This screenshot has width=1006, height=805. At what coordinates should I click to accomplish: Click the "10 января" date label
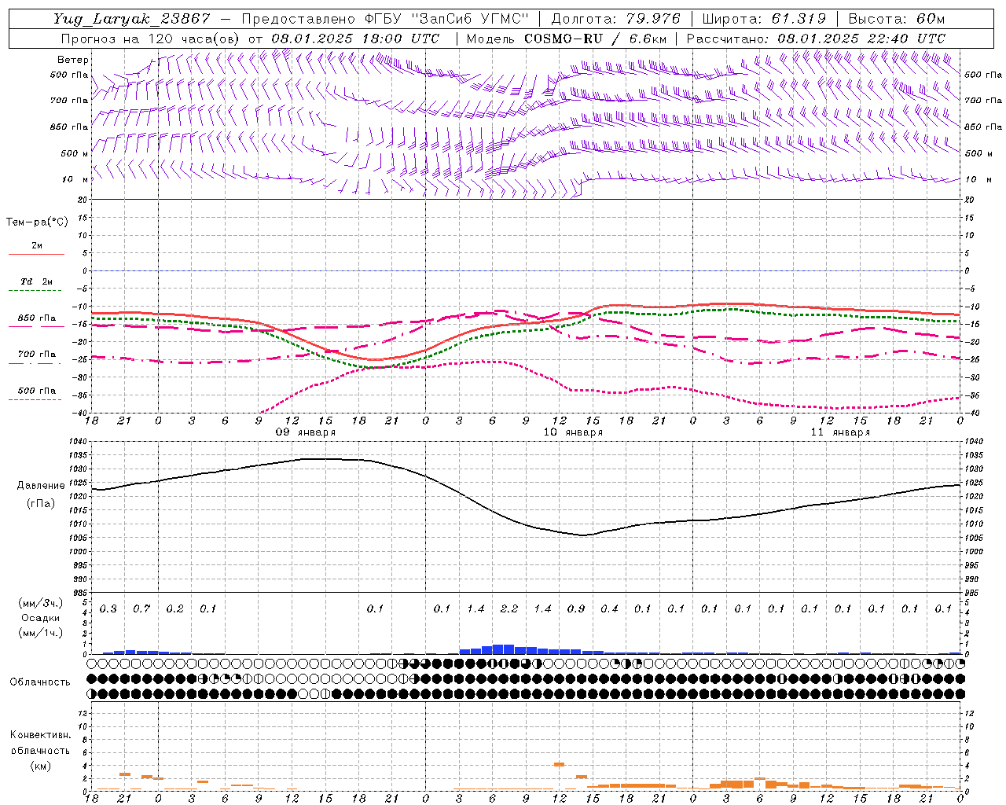pos(573,432)
